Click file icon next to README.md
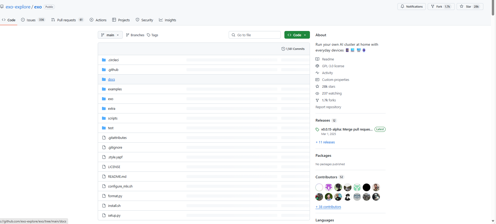The width and height of the screenshot is (496, 224). pos(104,176)
